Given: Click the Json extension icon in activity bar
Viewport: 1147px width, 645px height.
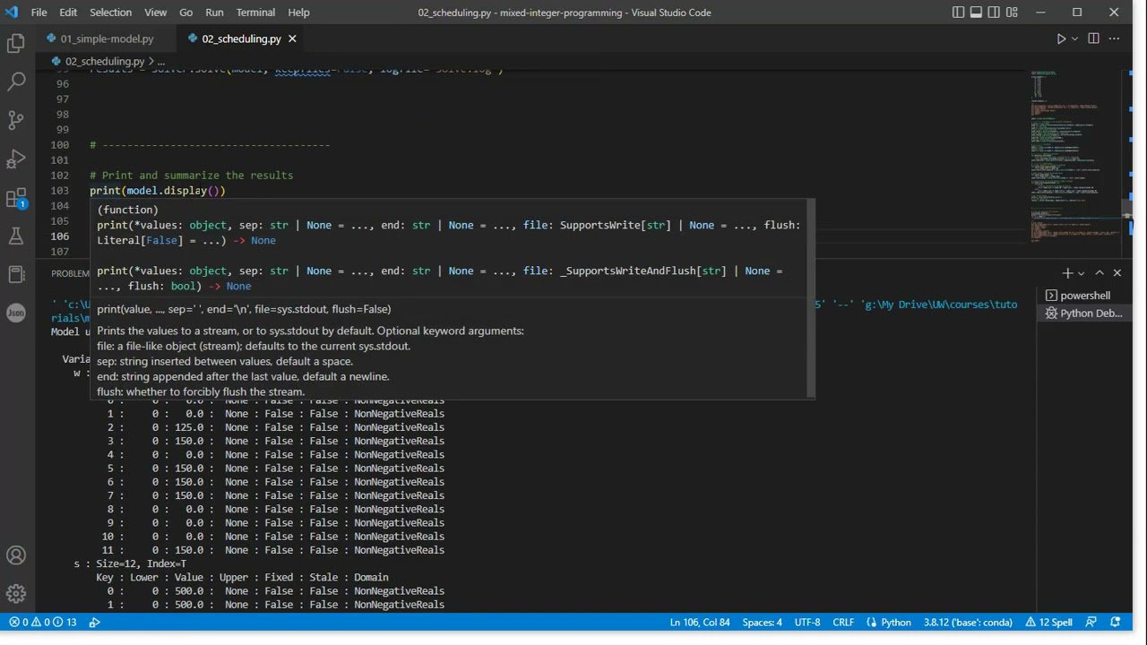Looking at the screenshot, I should pos(16,313).
